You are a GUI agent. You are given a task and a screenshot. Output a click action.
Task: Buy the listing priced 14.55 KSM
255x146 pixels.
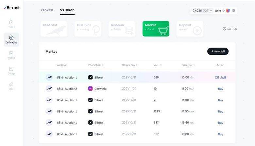click(x=221, y=112)
